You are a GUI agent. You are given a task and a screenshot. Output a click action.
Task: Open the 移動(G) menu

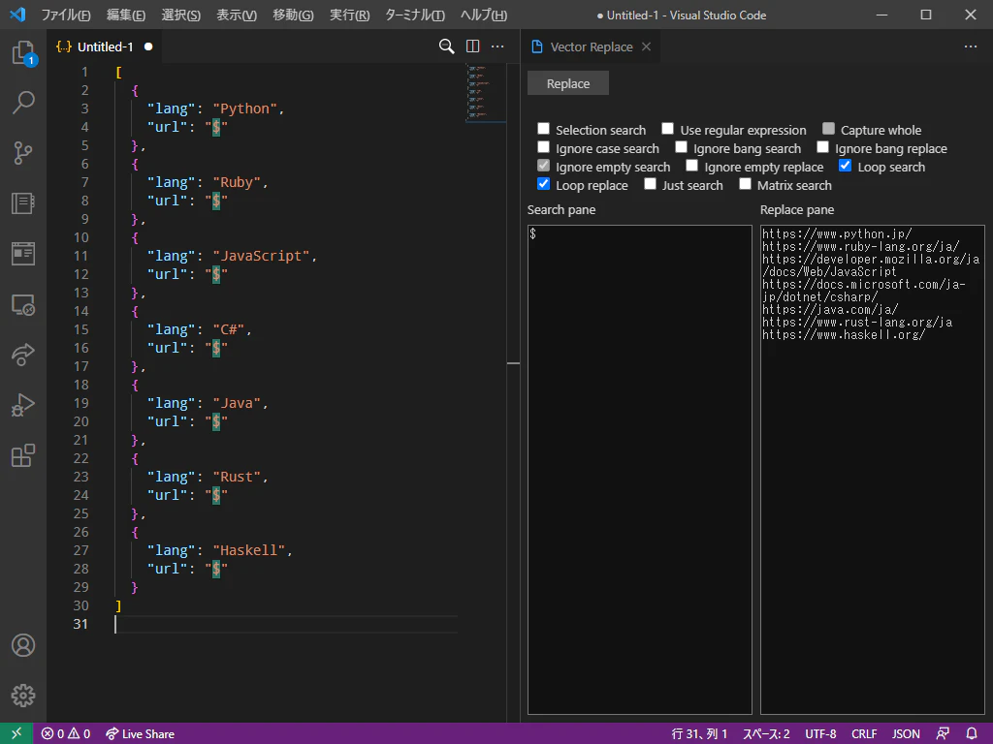(x=293, y=15)
